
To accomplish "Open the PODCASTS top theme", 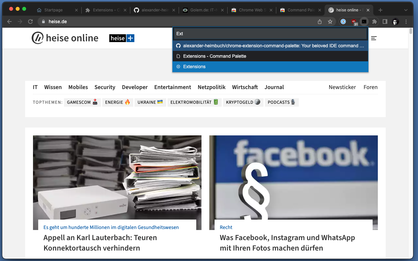I will tap(282, 102).
